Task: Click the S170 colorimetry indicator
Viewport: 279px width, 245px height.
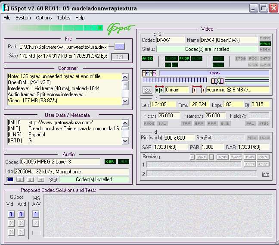Action: coord(253,65)
